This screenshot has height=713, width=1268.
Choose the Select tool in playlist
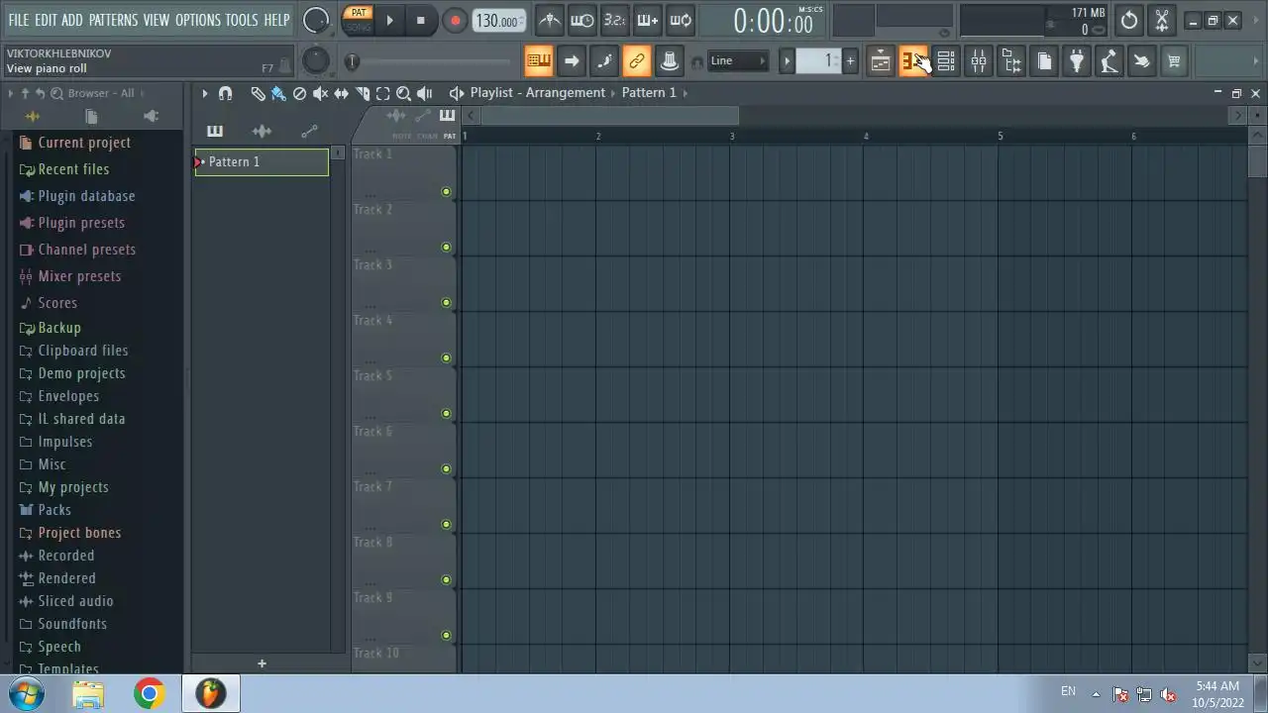(382, 93)
